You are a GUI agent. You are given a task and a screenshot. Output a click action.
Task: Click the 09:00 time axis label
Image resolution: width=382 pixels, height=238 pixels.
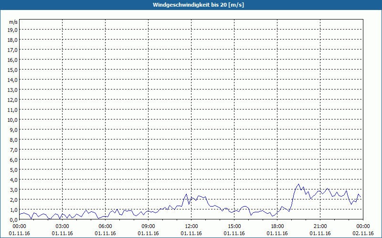148,227
